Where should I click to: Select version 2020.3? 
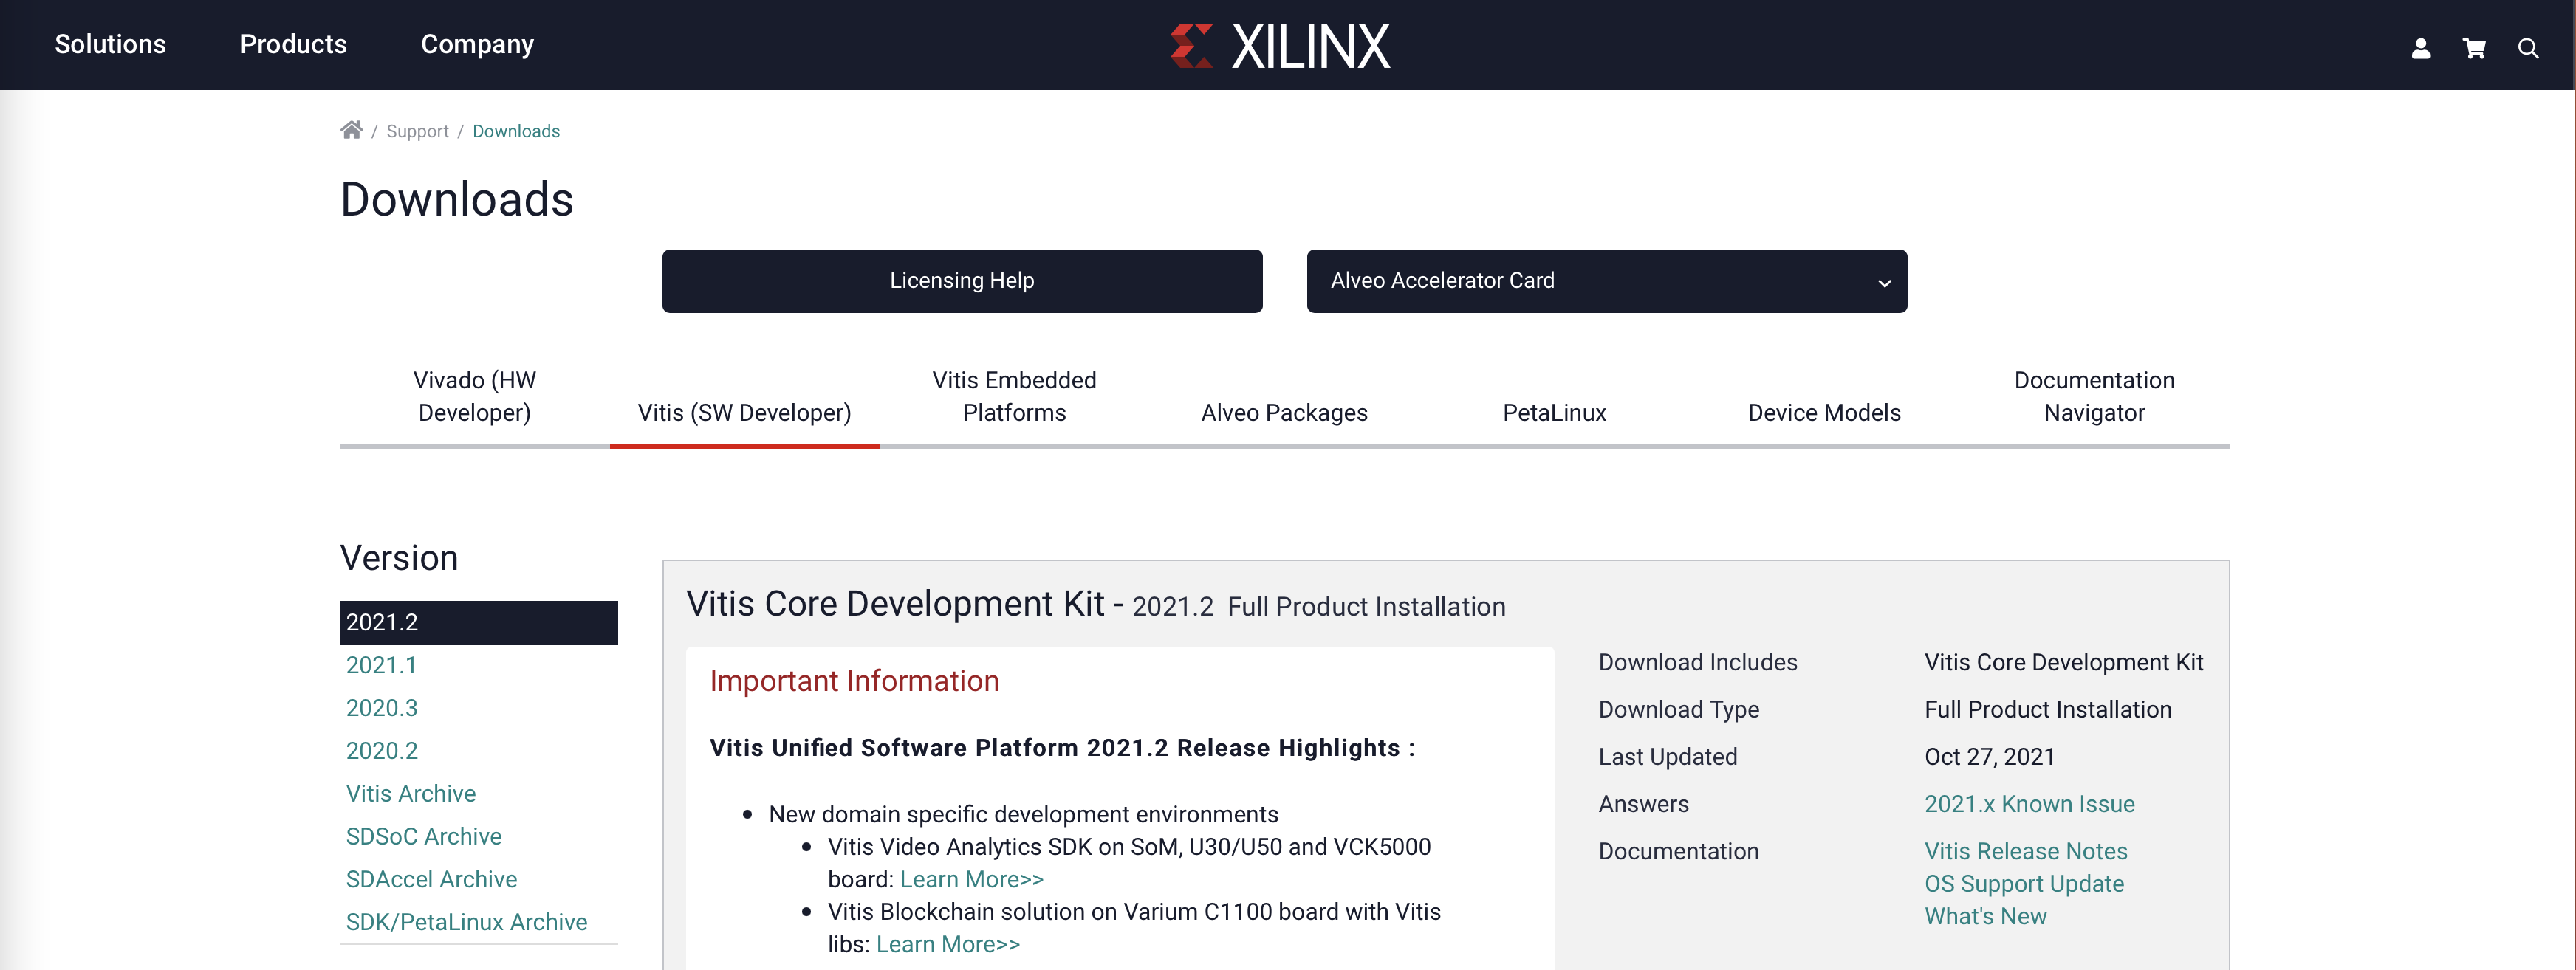coord(381,708)
